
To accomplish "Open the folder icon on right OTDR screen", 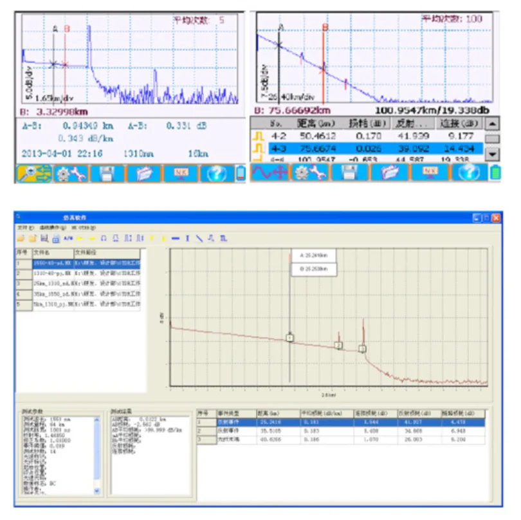I will coord(389,172).
